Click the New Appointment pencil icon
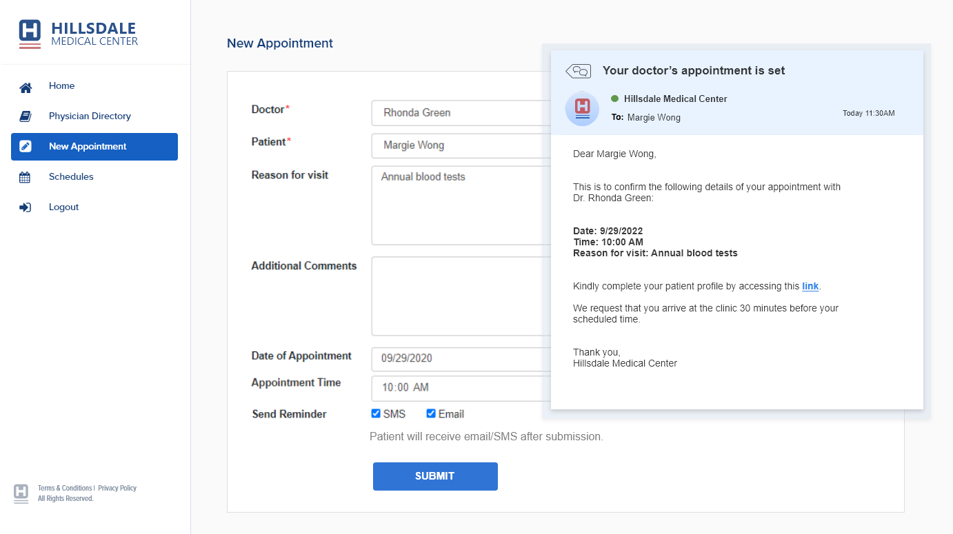Screen dimensions: 953x534 click(25, 146)
